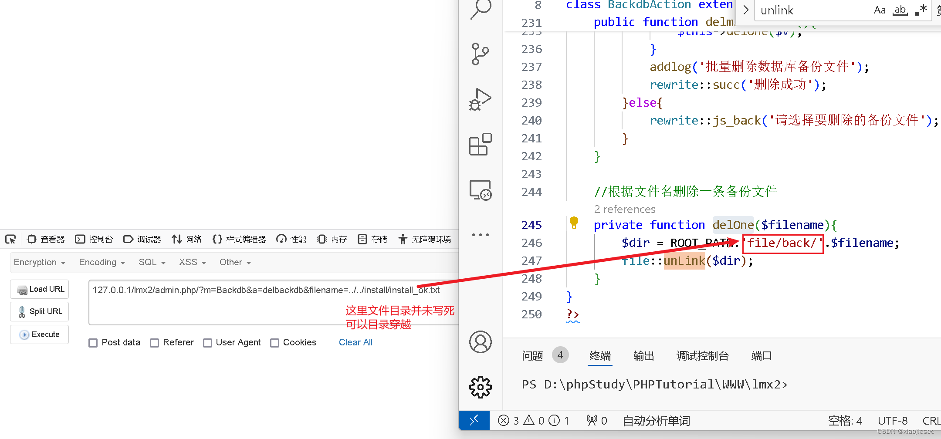Click the Clear All link

355,342
